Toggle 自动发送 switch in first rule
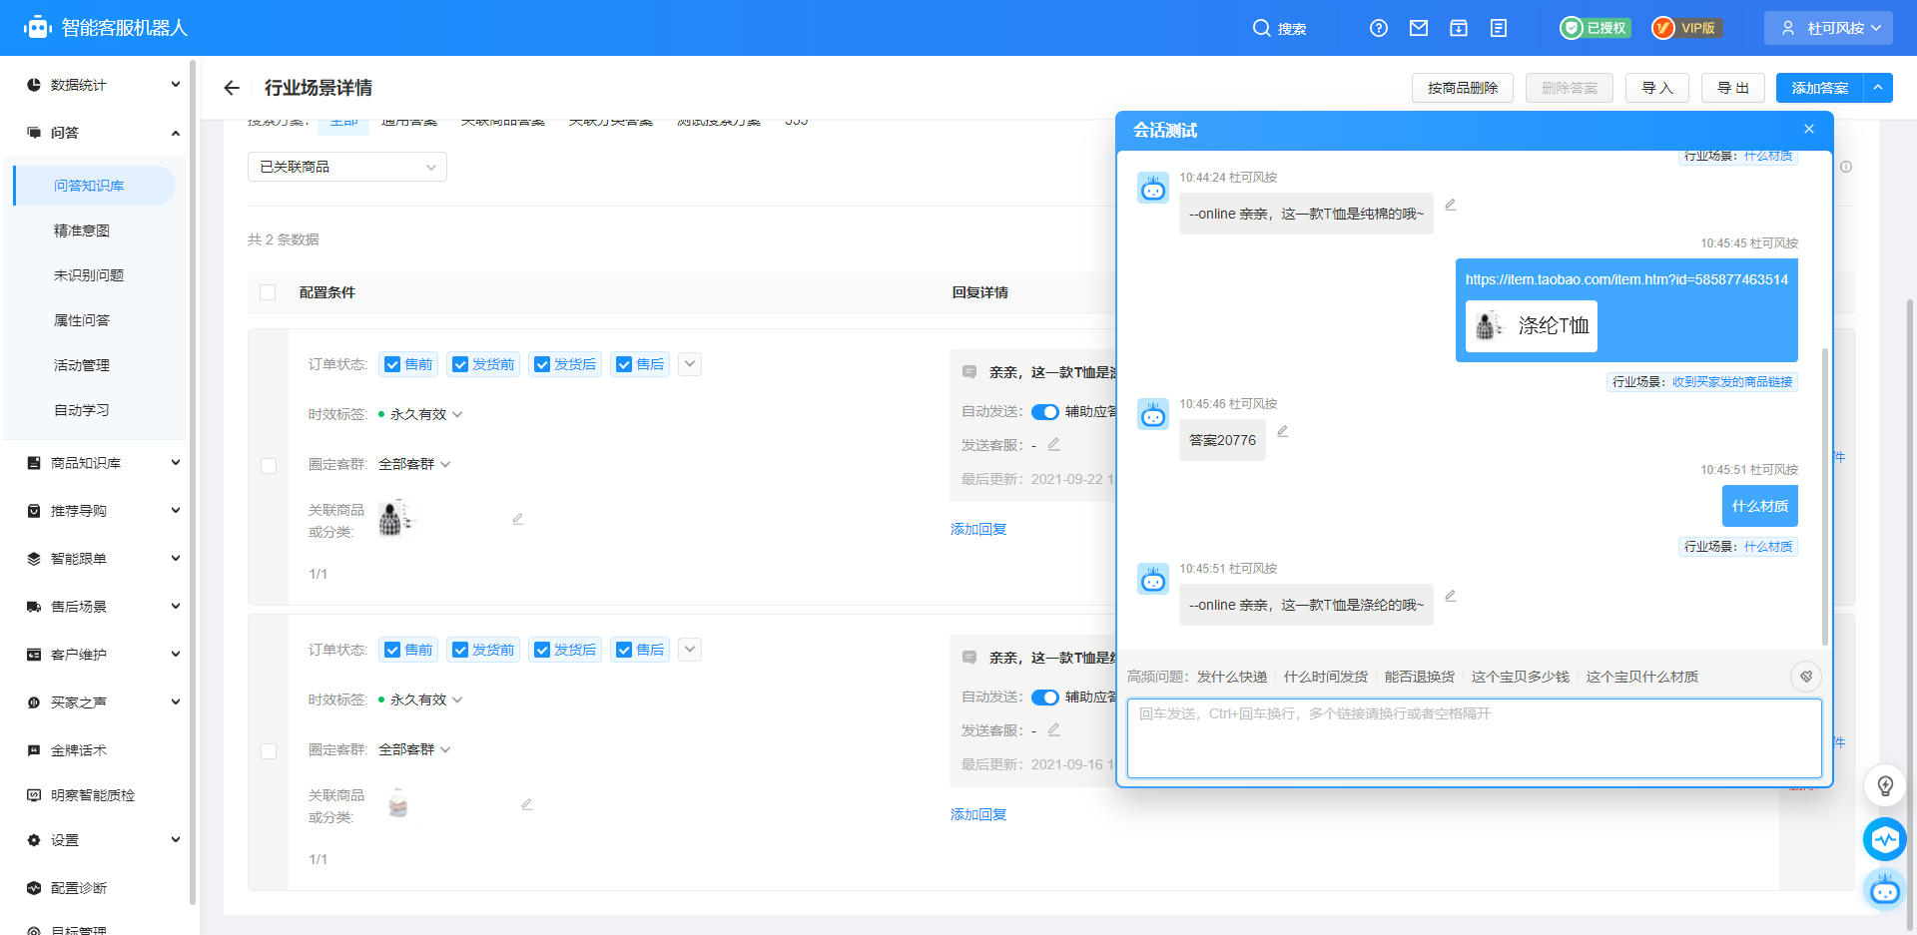Viewport: 1917px width, 935px height. [1045, 412]
